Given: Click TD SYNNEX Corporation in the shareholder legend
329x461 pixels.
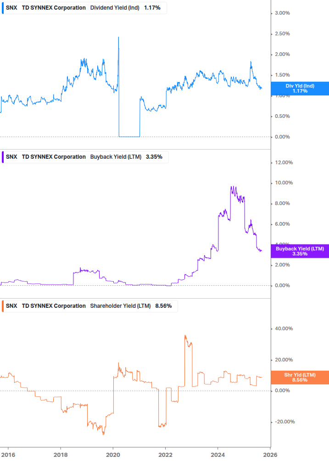Looking at the screenshot, I should click(x=54, y=306).
